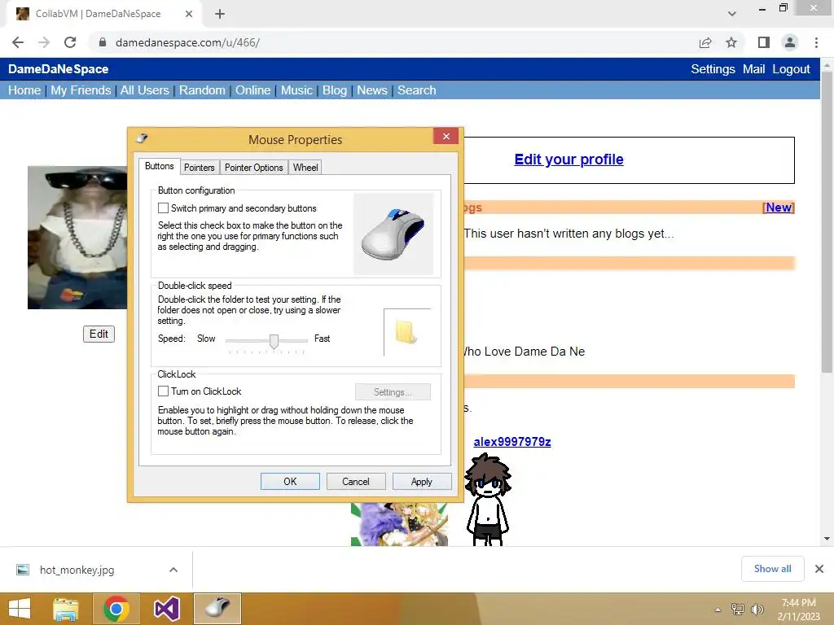Click Mouse Properties taskbar icon

coord(217,609)
